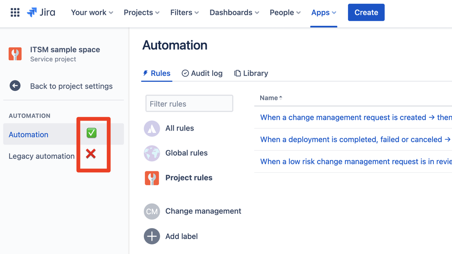Image resolution: width=452 pixels, height=254 pixels.
Task: Click the back arrow circle icon
Action: [x=15, y=86]
